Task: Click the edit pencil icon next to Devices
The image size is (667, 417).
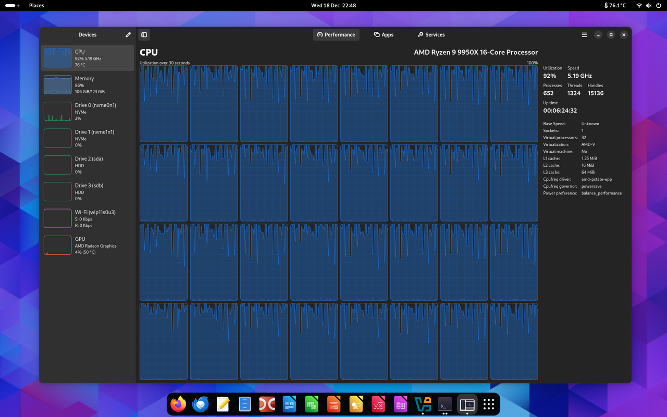Action: 128,35
